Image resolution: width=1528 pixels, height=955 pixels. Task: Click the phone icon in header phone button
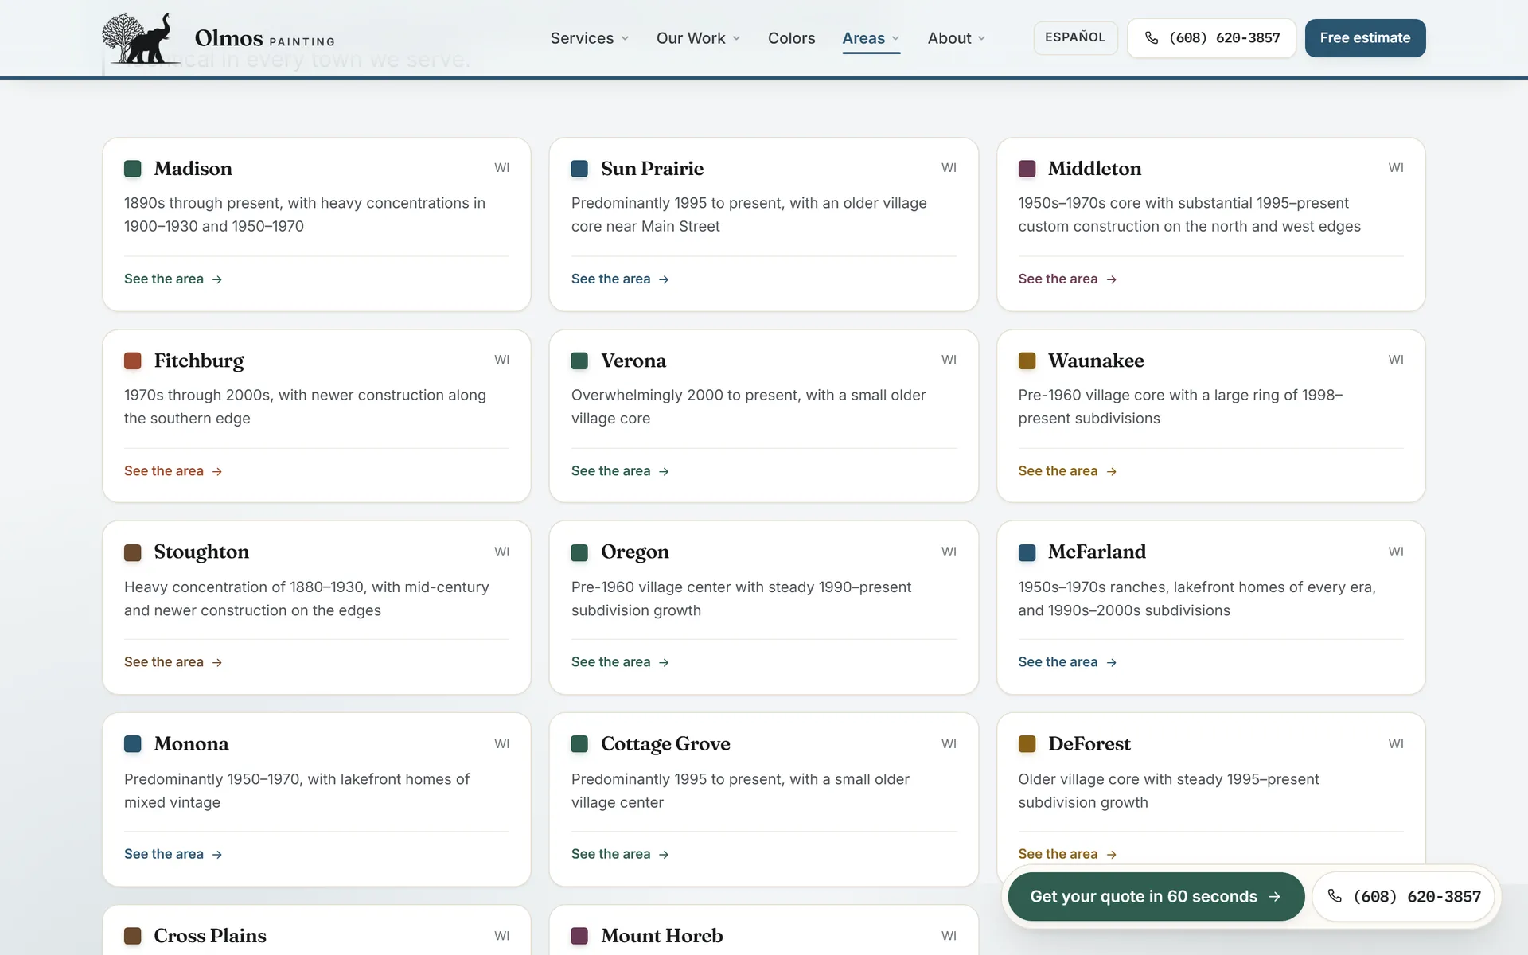(1151, 38)
